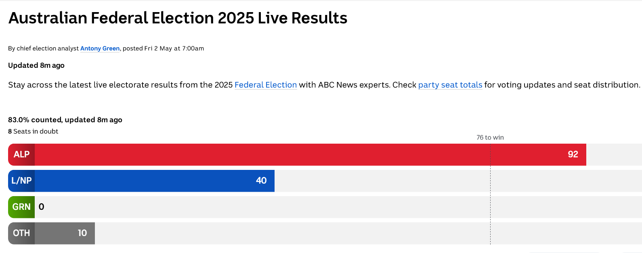642x253 pixels.
Task: Click the Australian Federal Election 2025 headline
Action: tap(178, 18)
